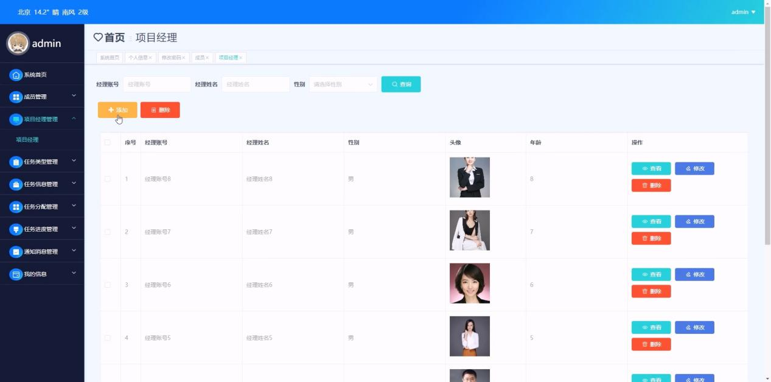Switch to the 修改密码 tab
Screen dimensions: 771x382
click(171, 58)
